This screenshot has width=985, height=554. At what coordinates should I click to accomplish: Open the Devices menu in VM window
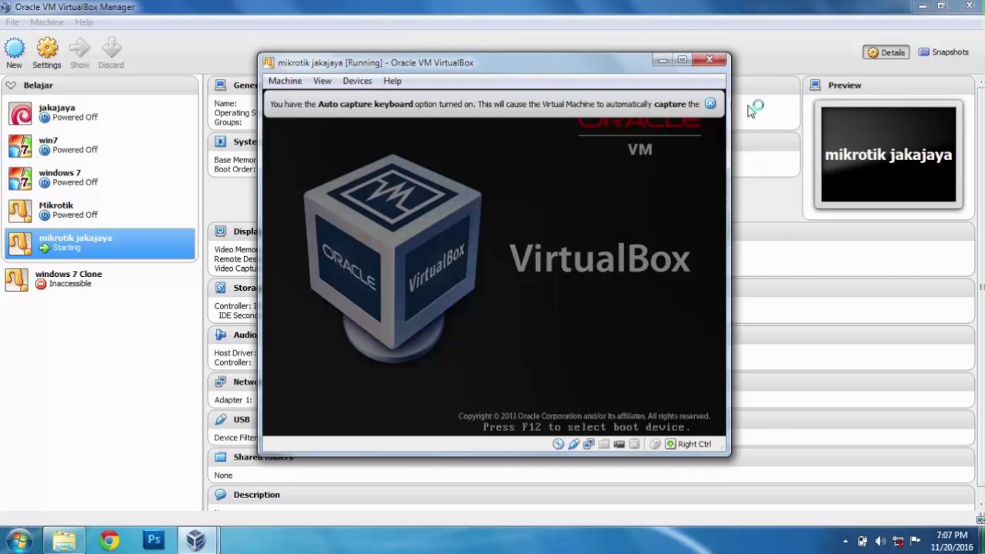[357, 81]
